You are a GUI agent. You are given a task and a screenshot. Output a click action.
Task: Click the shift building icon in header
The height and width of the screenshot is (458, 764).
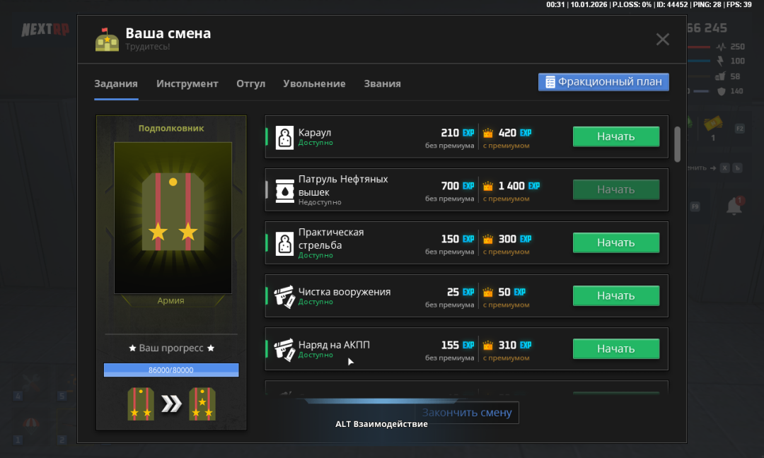pos(107,40)
